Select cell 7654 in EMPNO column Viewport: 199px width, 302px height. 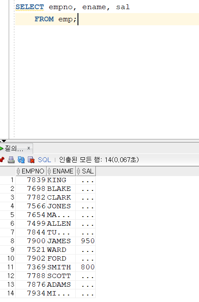tap(31, 215)
